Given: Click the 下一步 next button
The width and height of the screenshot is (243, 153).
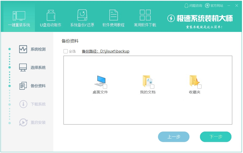Looking at the screenshot, I should click(x=215, y=137).
